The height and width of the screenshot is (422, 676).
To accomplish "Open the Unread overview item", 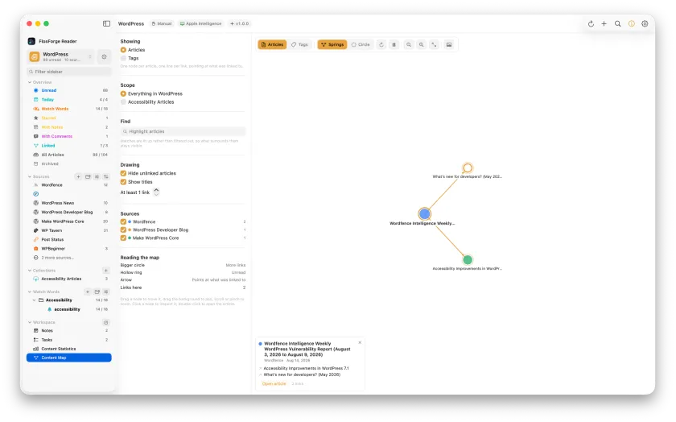I will [69, 90].
